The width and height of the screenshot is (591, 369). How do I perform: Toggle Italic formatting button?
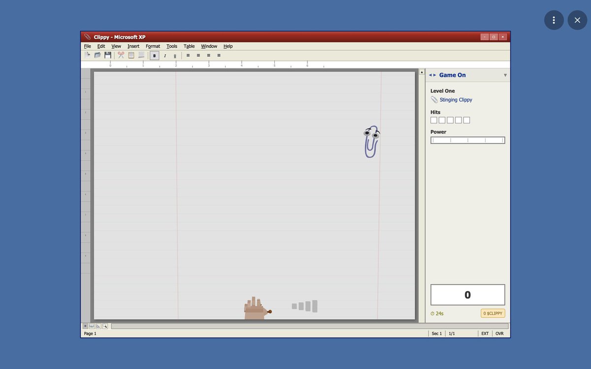coord(165,56)
